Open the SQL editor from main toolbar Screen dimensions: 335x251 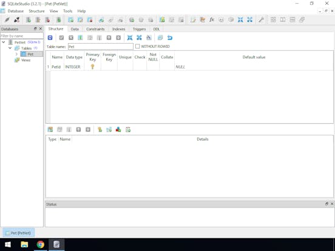(193, 20)
